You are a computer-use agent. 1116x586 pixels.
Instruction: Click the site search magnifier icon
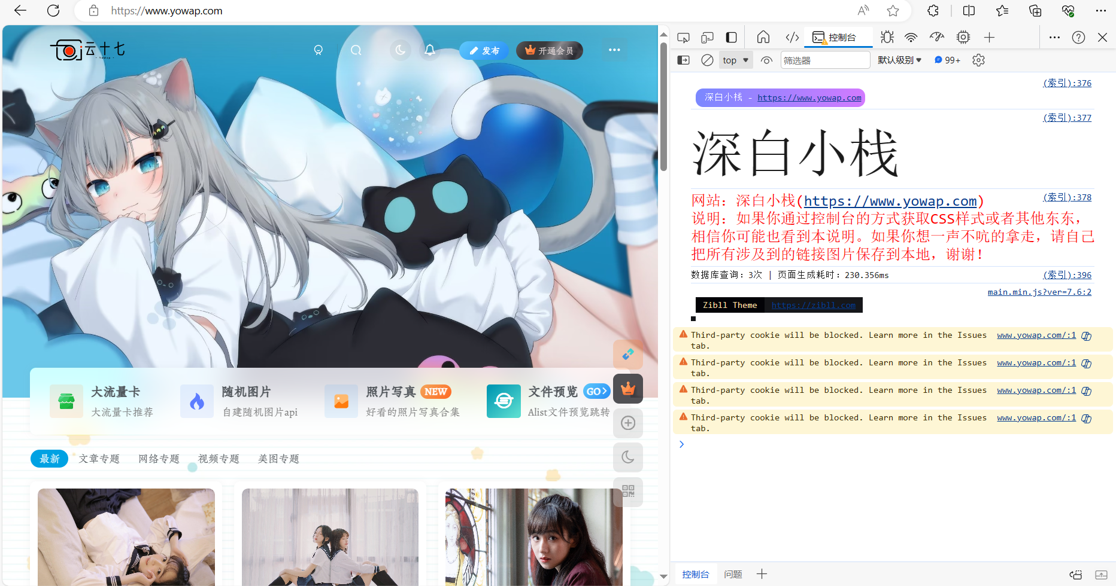(356, 50)
